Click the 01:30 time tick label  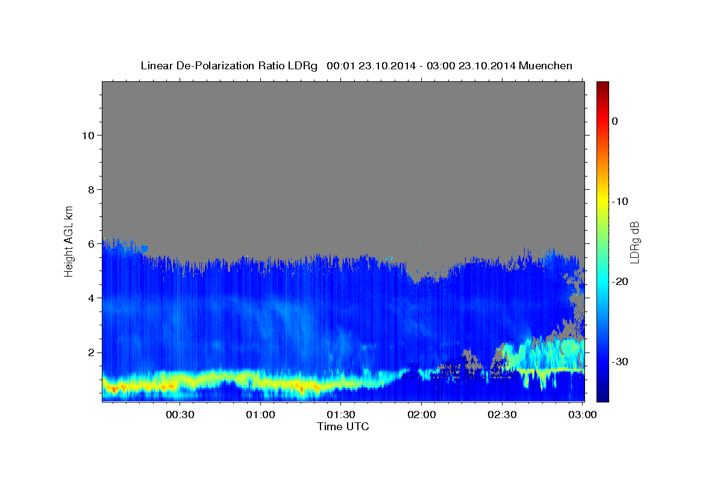click(341, 415)
